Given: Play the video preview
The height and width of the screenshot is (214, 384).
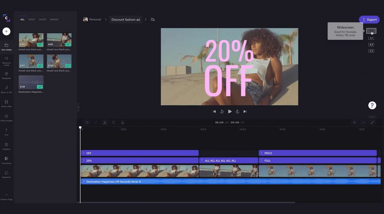Looking at the screenshot, I should [x=230, y=111].
